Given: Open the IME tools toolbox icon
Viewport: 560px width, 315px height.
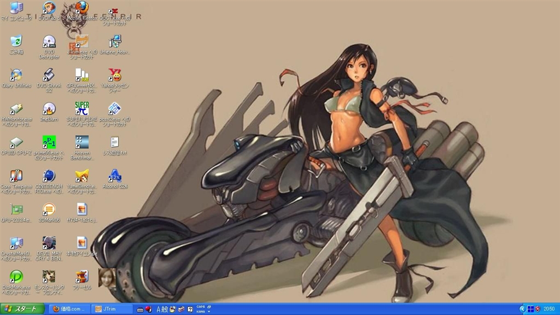Looking at the screenshot, I should coord(181,309).
